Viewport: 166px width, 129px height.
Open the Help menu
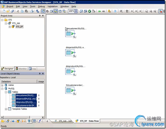[74, 6]
